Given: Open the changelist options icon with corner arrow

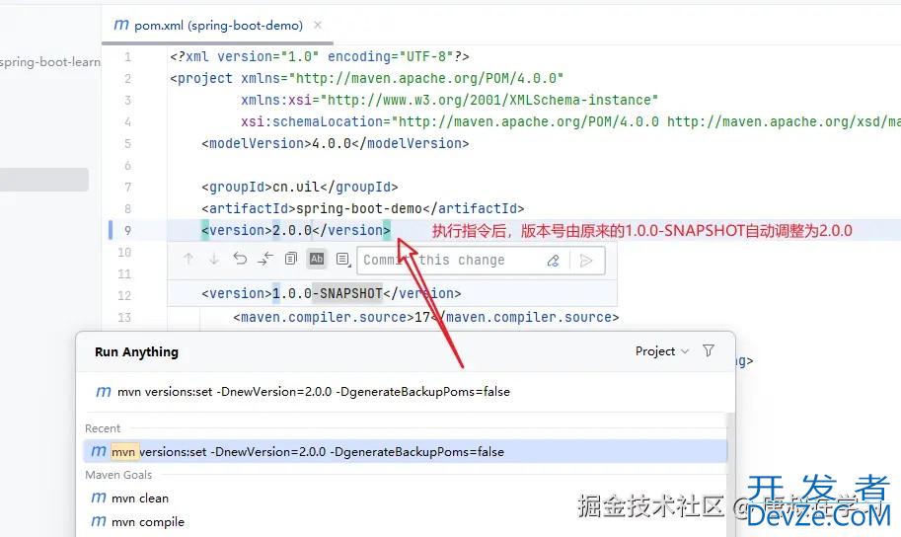Looking at the screenshot, I should 343,260.
